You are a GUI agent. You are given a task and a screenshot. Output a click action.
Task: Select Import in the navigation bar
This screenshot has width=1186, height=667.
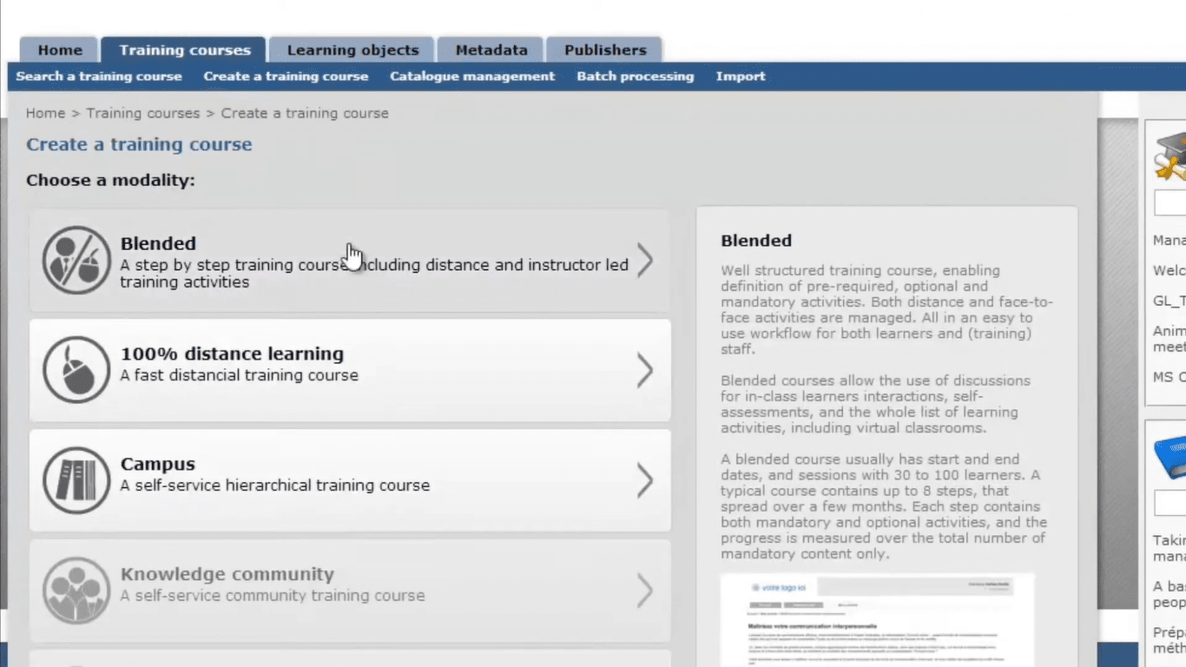(x=741, y=76)
